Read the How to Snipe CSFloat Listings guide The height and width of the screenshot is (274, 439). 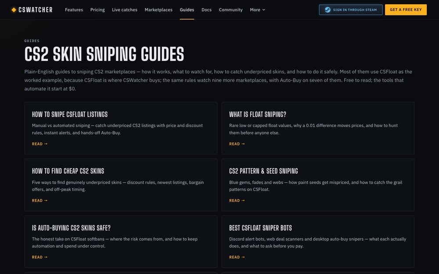pos(40,144)
